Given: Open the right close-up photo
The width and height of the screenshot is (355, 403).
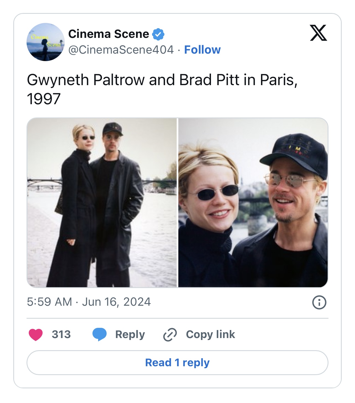Looking at the screenshot, I should 253,203.
